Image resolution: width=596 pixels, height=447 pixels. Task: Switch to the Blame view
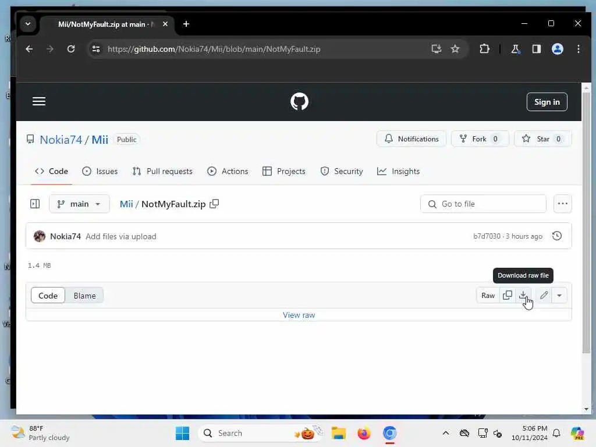85,296
